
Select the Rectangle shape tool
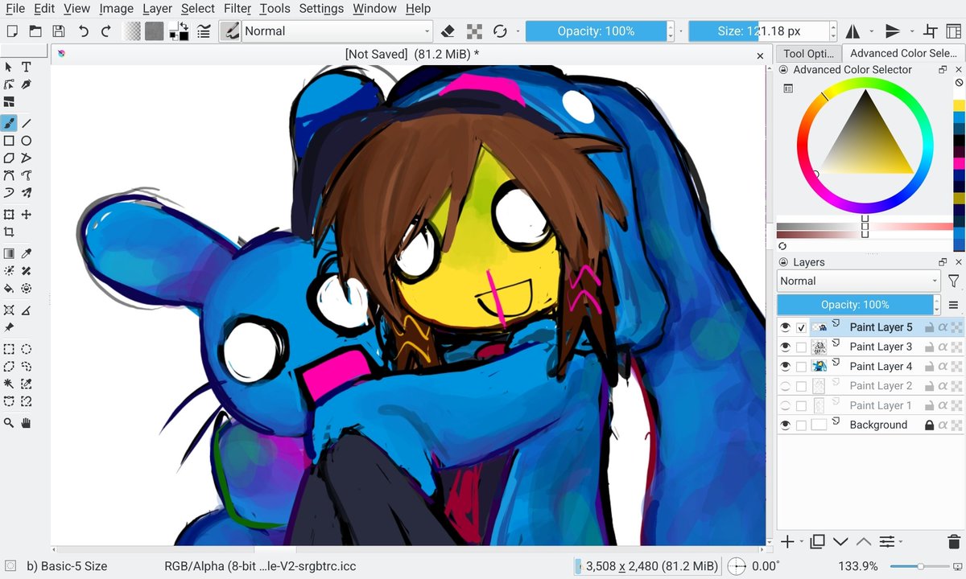(x=9, y=141)
